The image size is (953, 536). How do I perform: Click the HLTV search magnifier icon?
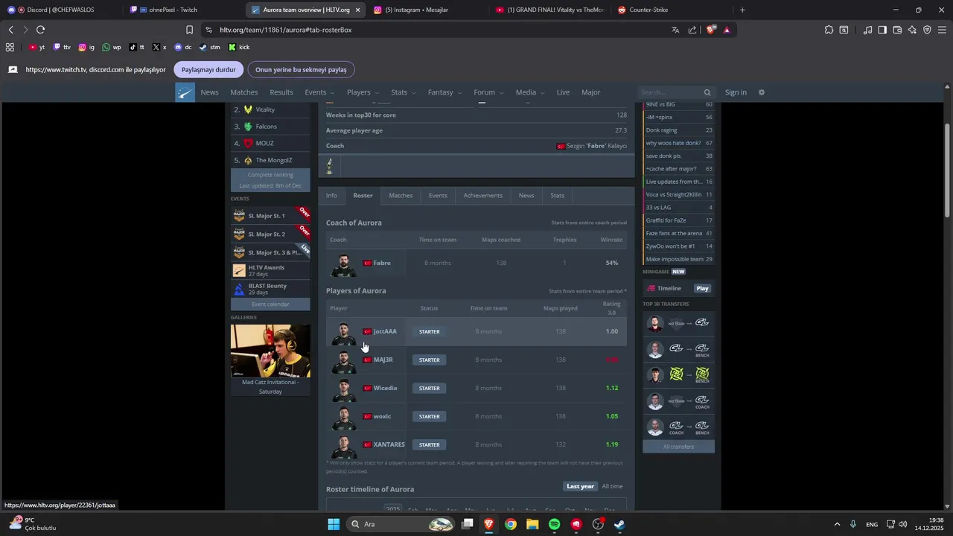coord(707,92)
